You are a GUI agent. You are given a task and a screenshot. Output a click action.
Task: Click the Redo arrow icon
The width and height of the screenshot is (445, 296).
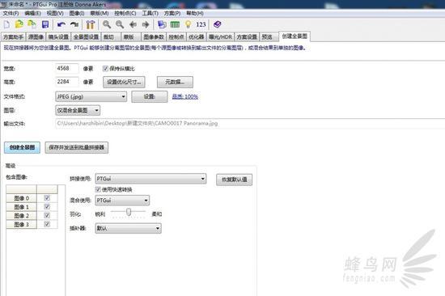pos(74,25)
